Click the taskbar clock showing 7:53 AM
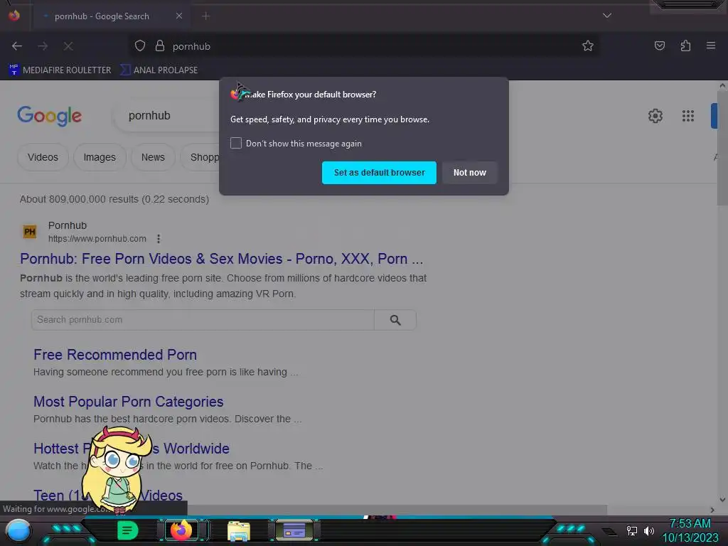Image resolution: width=728 pixels, height=546 pixels. (x=690, y=530)
